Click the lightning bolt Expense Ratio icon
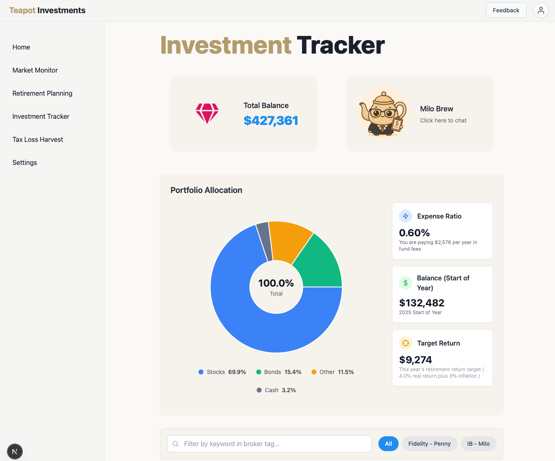The height and width of the screenshot is (461, 555). pyautogui.click(x=406, y=216)
